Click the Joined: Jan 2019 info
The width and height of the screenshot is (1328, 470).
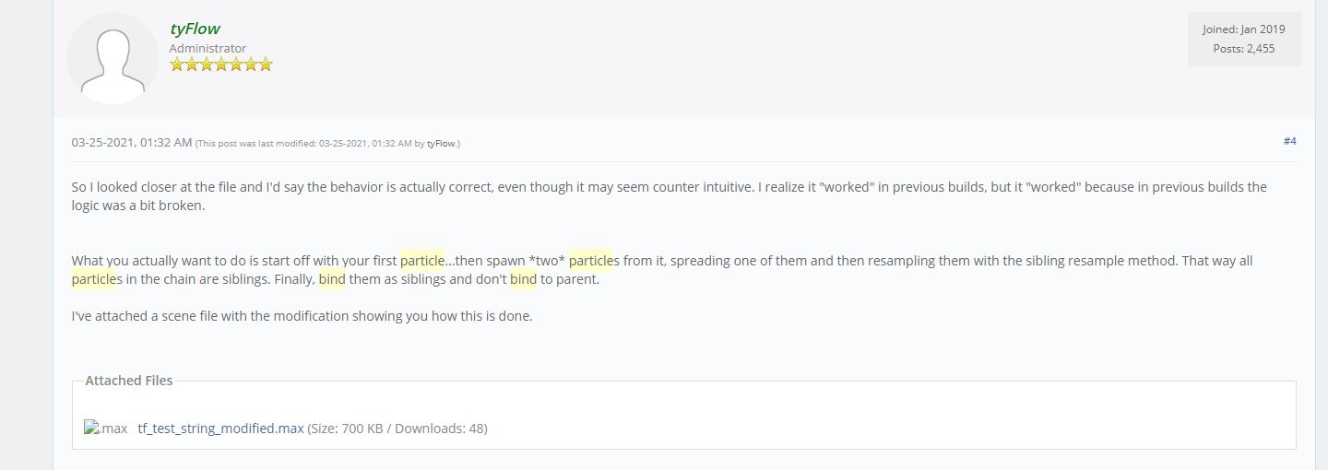coord(1243,29)
